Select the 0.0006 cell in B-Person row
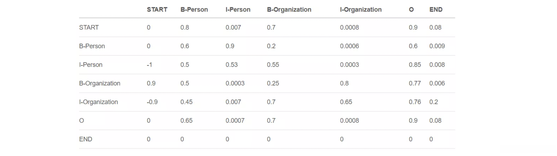 [349, 46]
